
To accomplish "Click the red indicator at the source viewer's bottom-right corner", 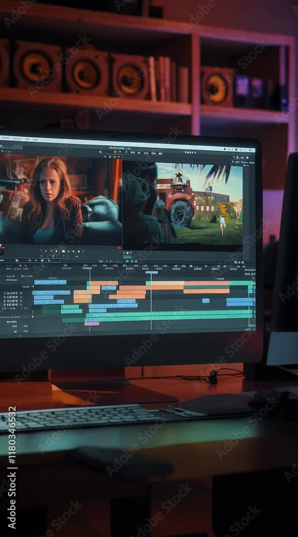I will 119,248.
